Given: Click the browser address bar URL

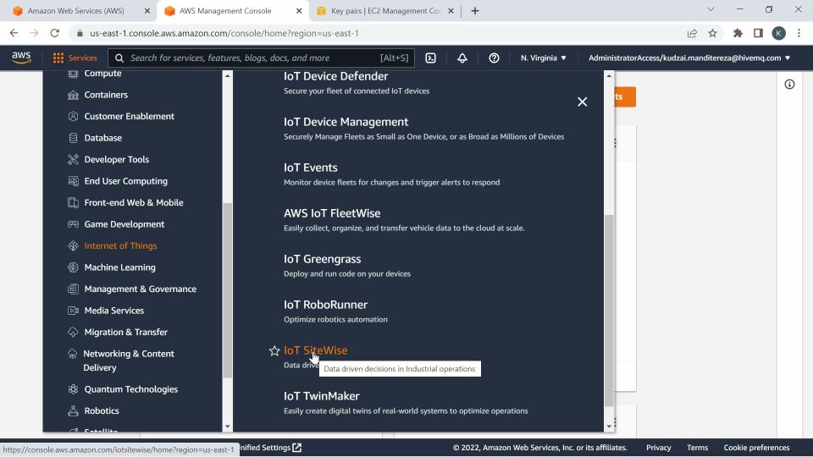Looking at the screenshot, I should click(x=224, y=33).
